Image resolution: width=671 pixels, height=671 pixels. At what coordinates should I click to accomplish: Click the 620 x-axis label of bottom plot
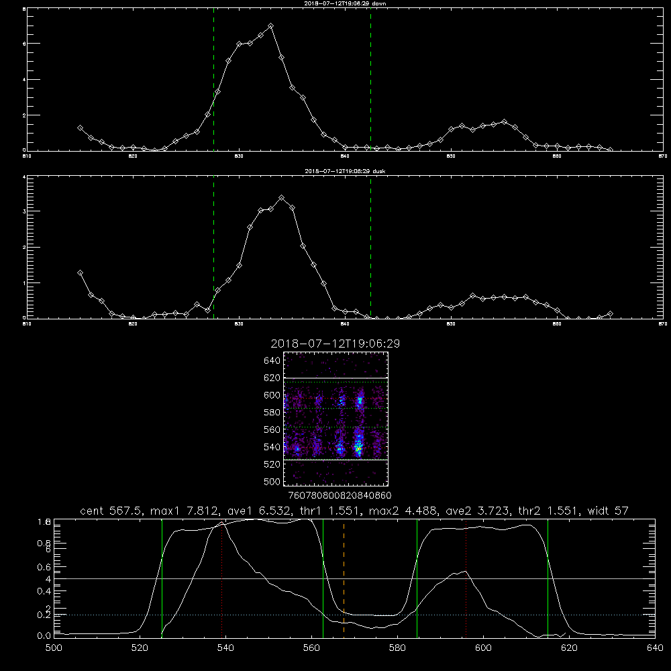[x=569, y=648]
